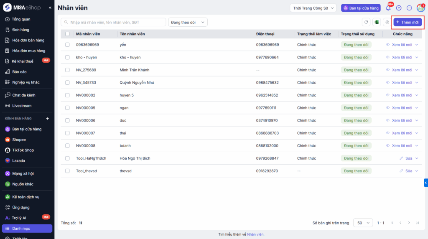428x239 pixels.
Task: Check the NV000006 row checkbox
Action: [x=67, y=120]
